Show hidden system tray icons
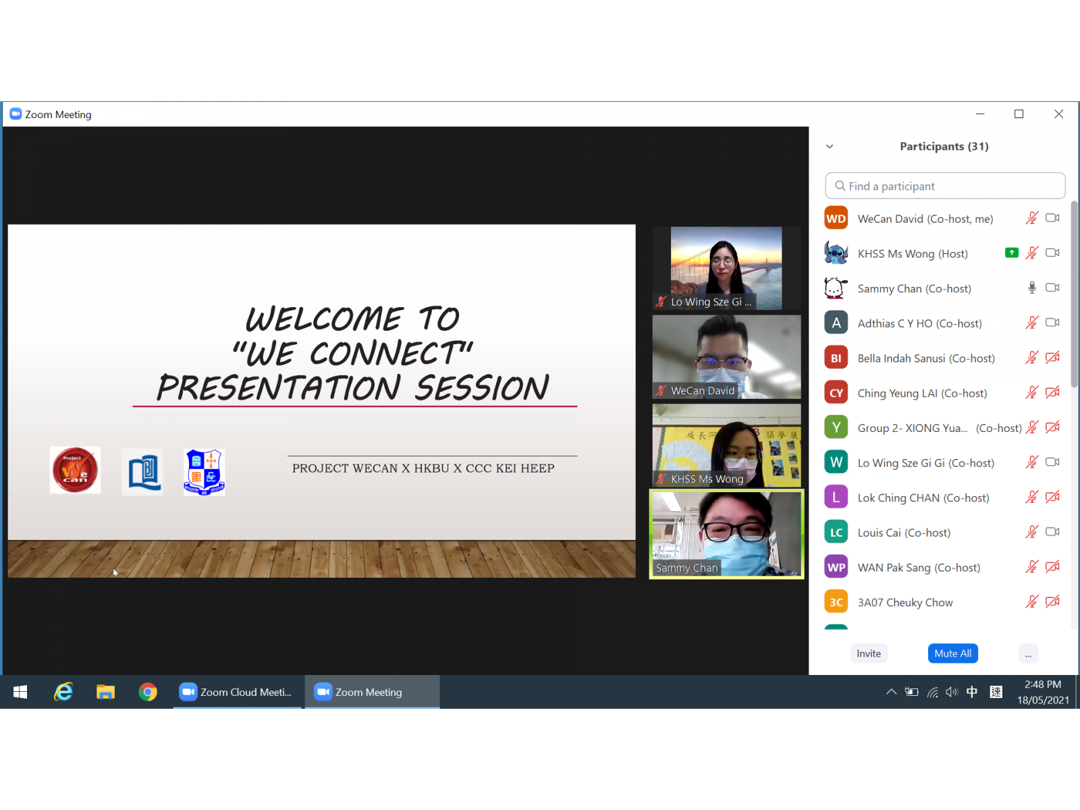 point(891,692)
